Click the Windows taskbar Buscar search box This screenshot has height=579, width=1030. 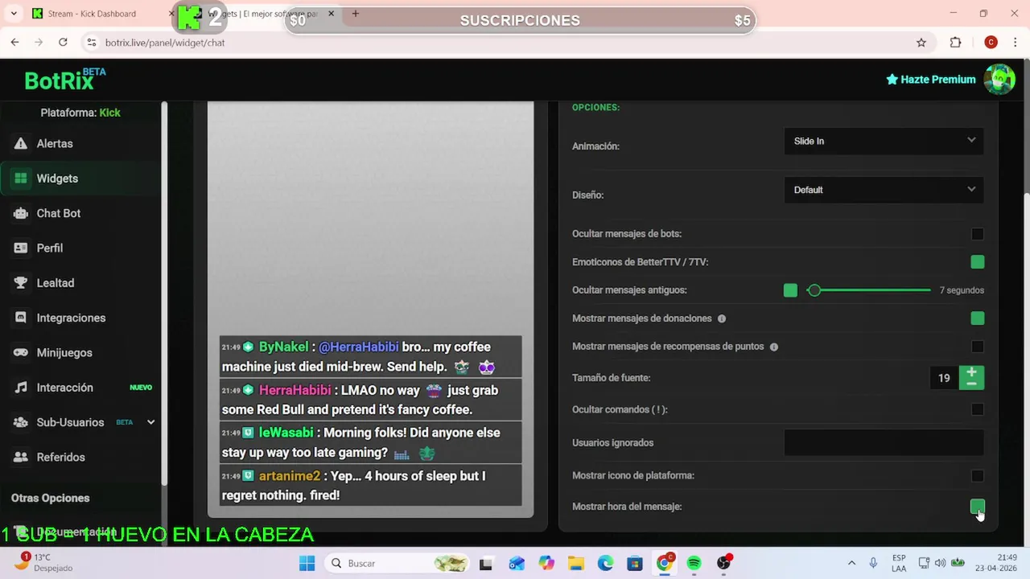397,563
